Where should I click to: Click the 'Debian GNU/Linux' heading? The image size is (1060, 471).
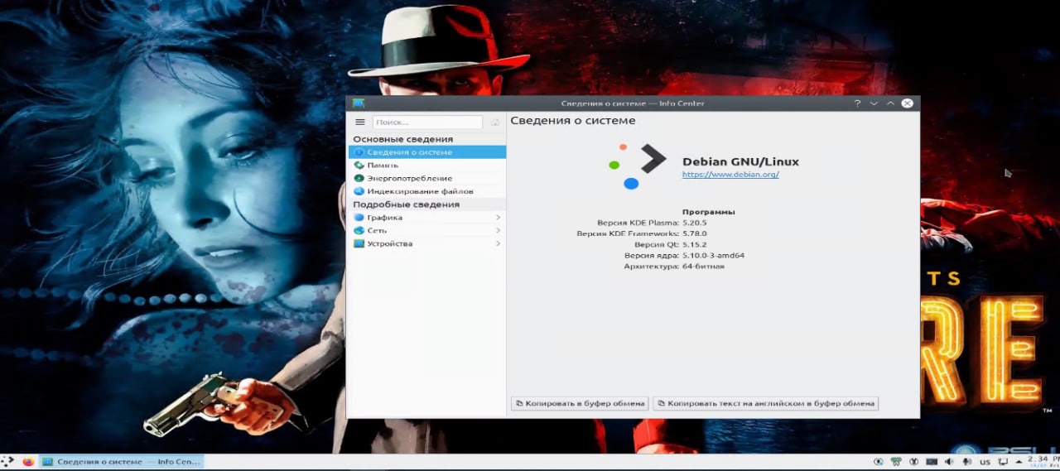point(740,161)
